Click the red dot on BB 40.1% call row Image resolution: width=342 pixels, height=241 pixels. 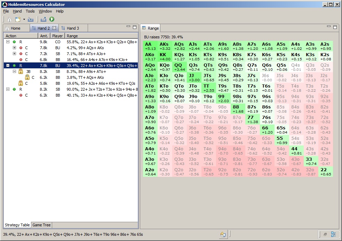click(x=21, y=95)
